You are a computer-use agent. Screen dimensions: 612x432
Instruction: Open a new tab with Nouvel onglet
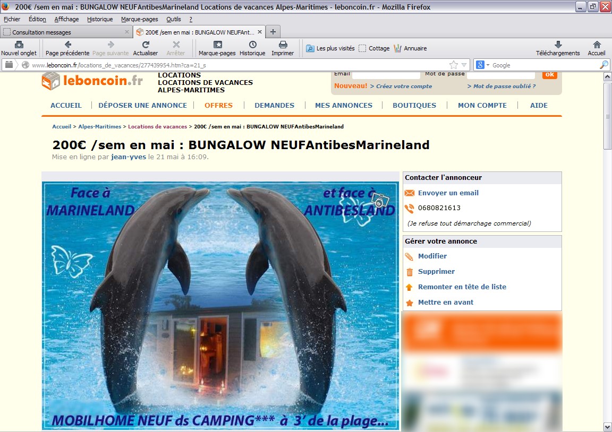pos(19,48)
